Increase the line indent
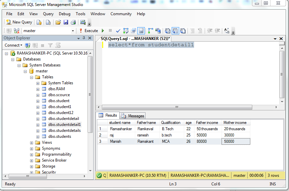This screenshot has height=191, width=289. point(218,31)
